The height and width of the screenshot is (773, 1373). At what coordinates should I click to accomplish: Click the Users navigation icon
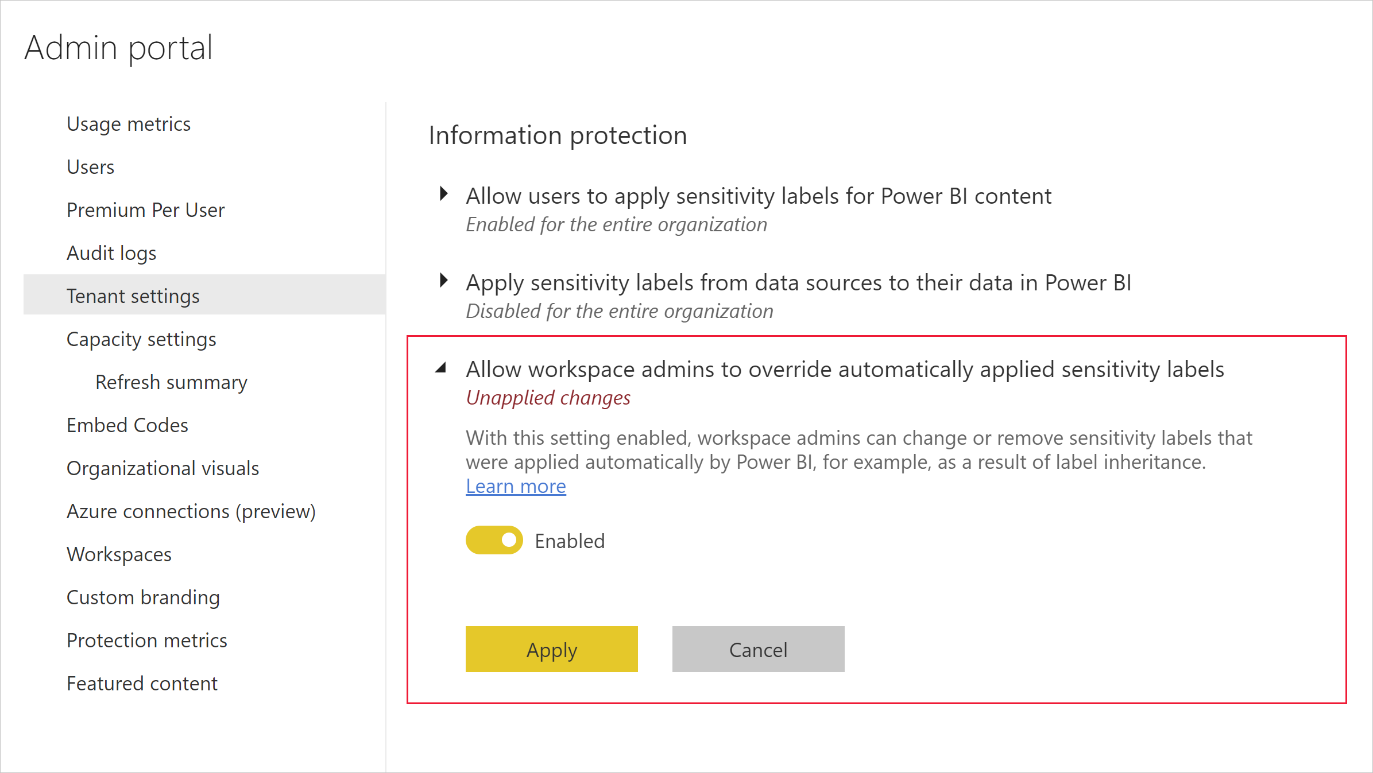tap(91, 167)
